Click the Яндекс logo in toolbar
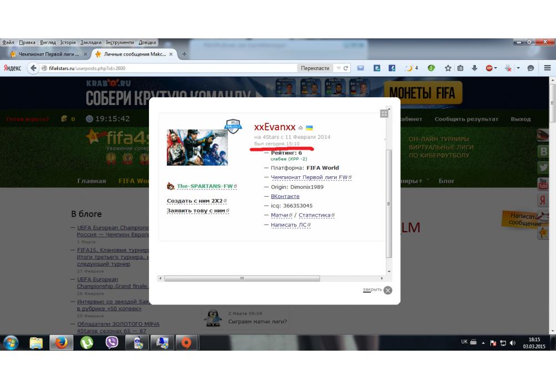 click(x=12, y=68)
